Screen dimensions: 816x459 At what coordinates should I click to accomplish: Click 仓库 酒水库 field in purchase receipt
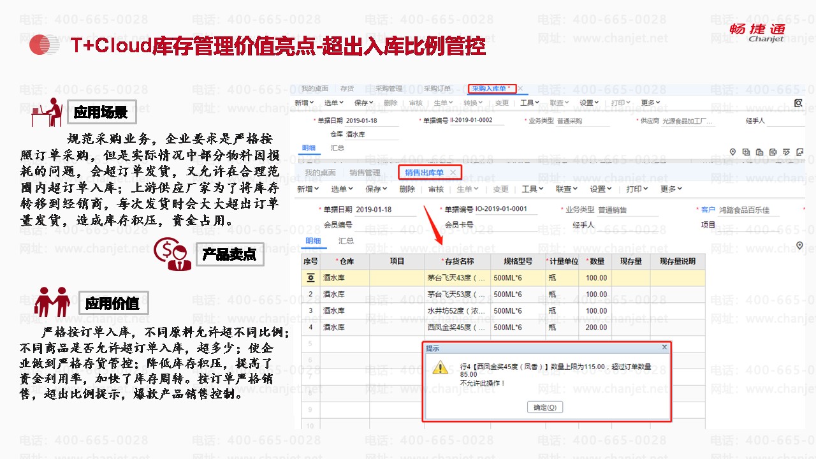372,135
